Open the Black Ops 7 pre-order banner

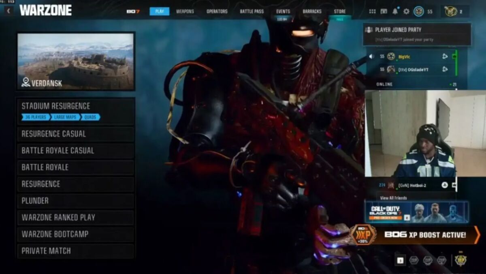click(x=416, y=212)
